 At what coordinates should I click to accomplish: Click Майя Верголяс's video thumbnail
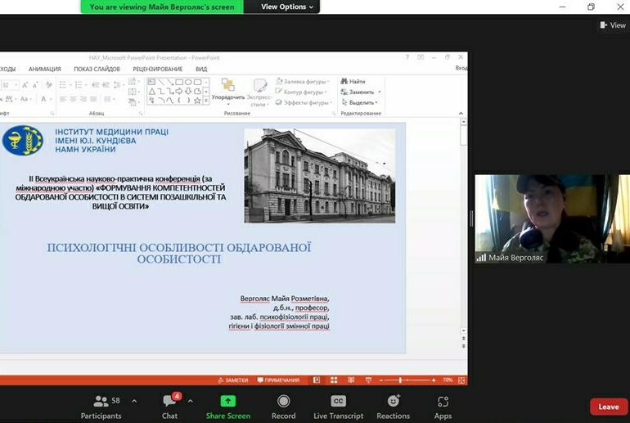tap(551, 218)
